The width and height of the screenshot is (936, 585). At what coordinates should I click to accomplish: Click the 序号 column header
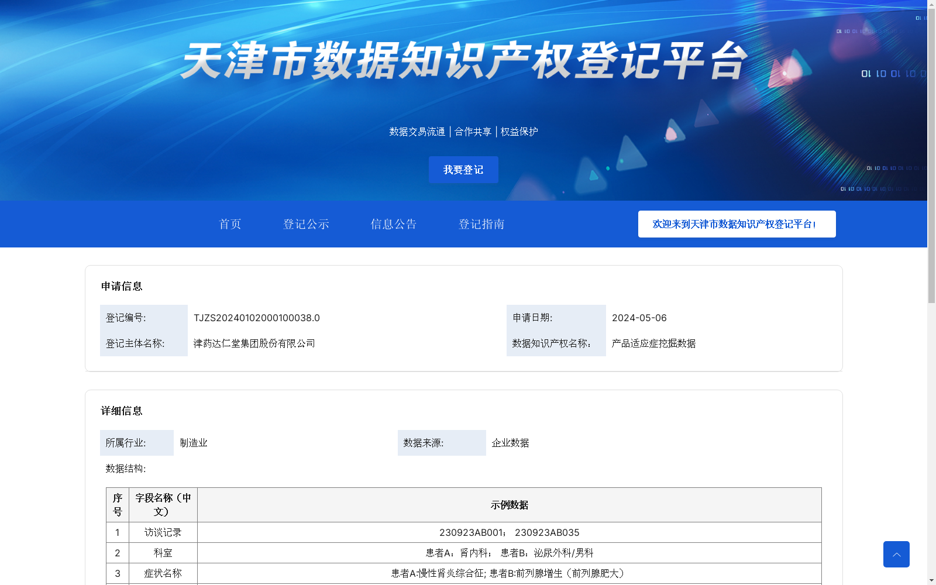pyautogui.click(x=118, y=505)
